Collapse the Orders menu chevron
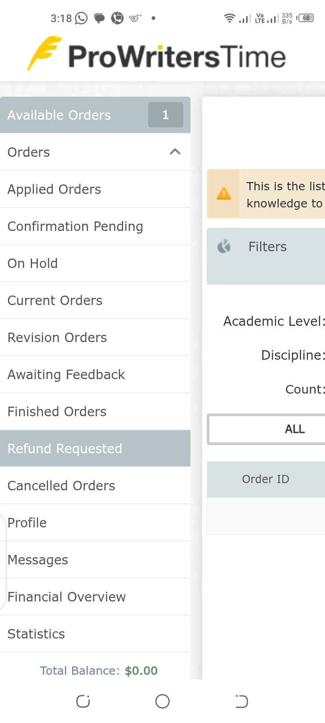 coord(175,152)
